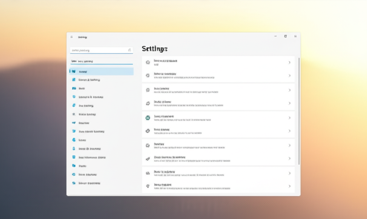The width and height of the screenshot is (367, 219).
Task: Click the search icon in the sidebar search box
Action: coord(129,50)
